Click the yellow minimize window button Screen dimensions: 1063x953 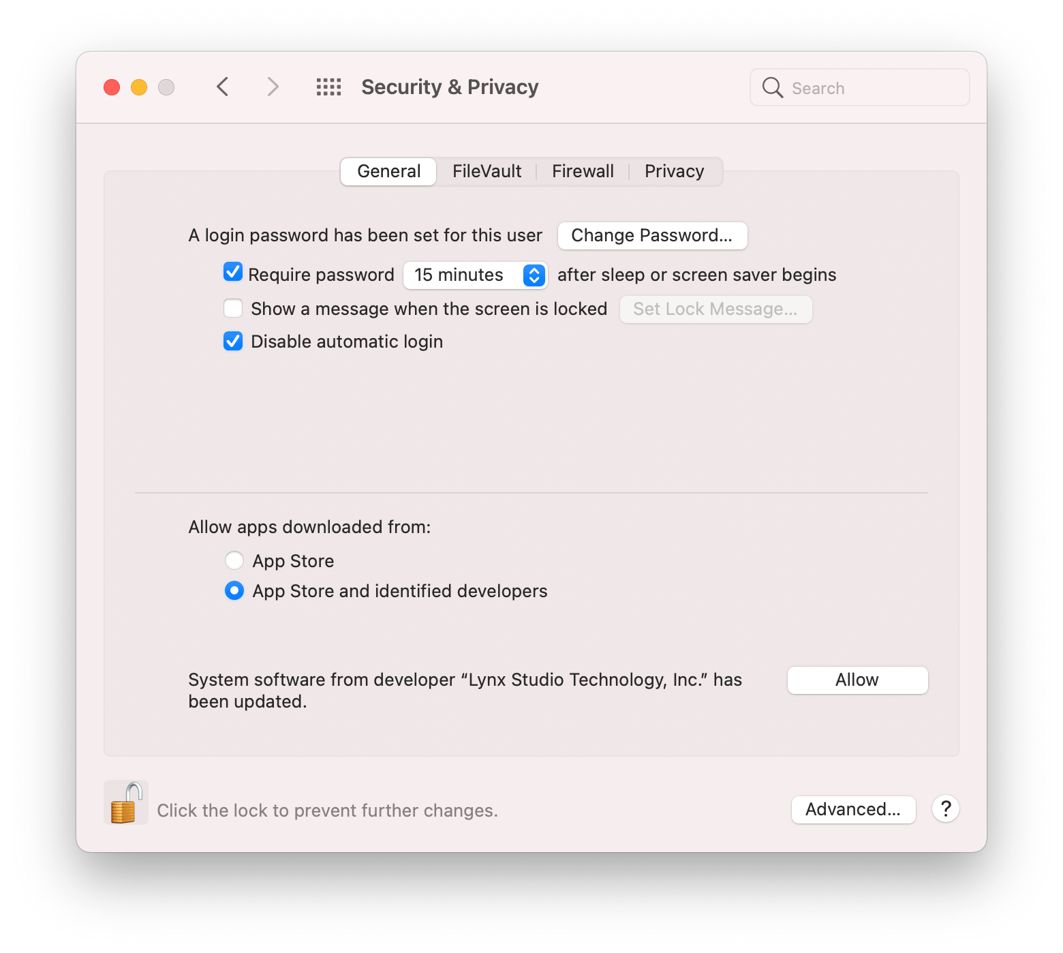point(139,87)
